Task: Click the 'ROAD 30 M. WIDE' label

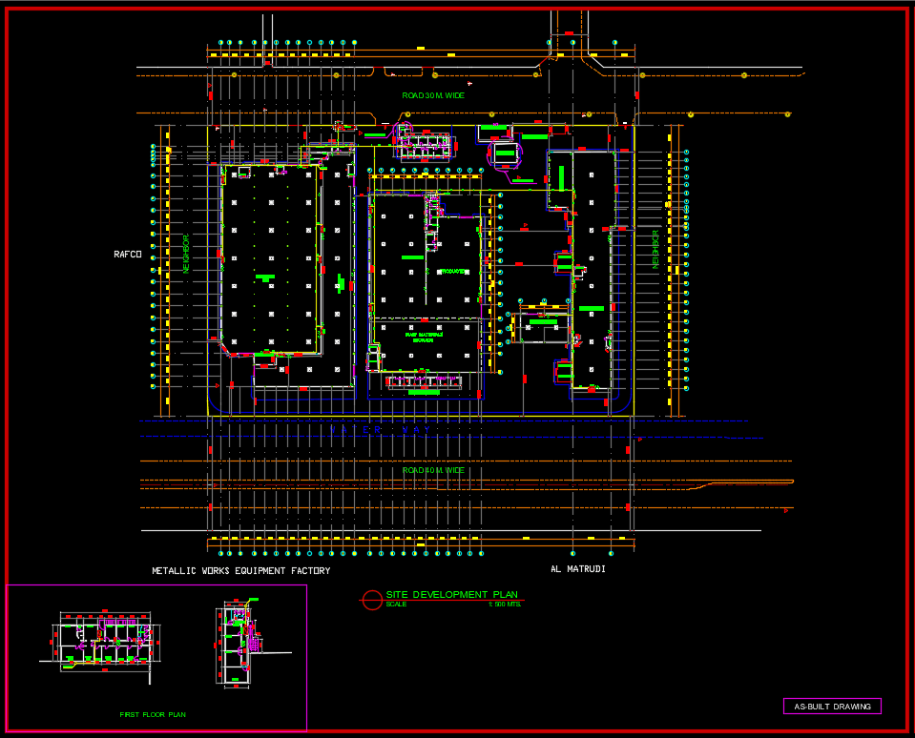Action: coord(433,95)
